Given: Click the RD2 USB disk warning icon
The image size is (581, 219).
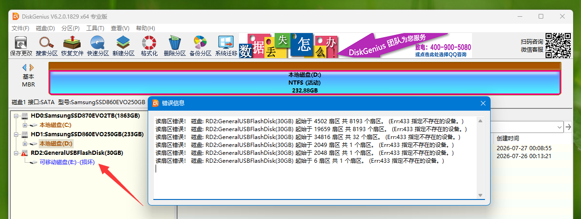Looking at the screenshot, I should (x=25, y=153).
